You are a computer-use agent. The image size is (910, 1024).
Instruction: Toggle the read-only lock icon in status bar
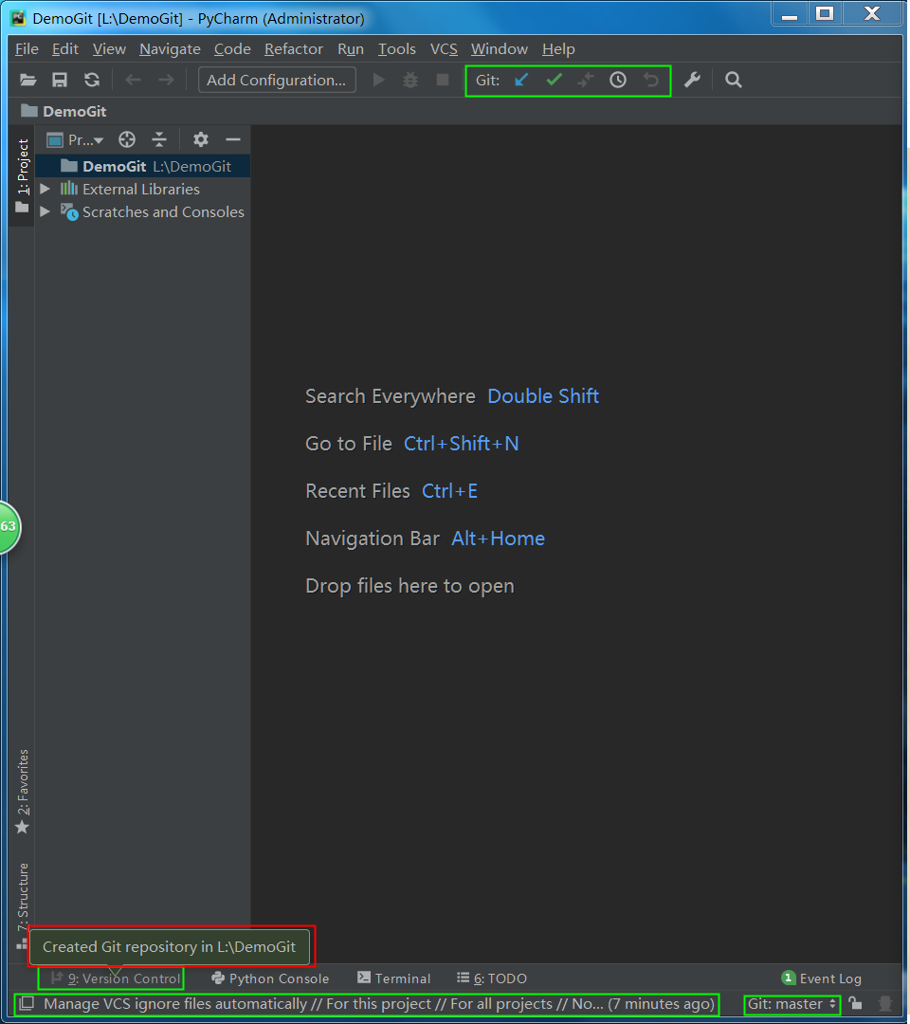point(856,1003)
